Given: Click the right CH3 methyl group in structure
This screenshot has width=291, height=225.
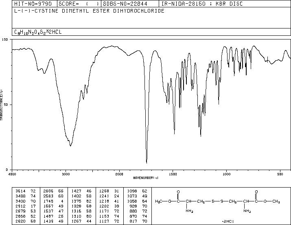Looking at the screenshot, I should tap(276, 201).
